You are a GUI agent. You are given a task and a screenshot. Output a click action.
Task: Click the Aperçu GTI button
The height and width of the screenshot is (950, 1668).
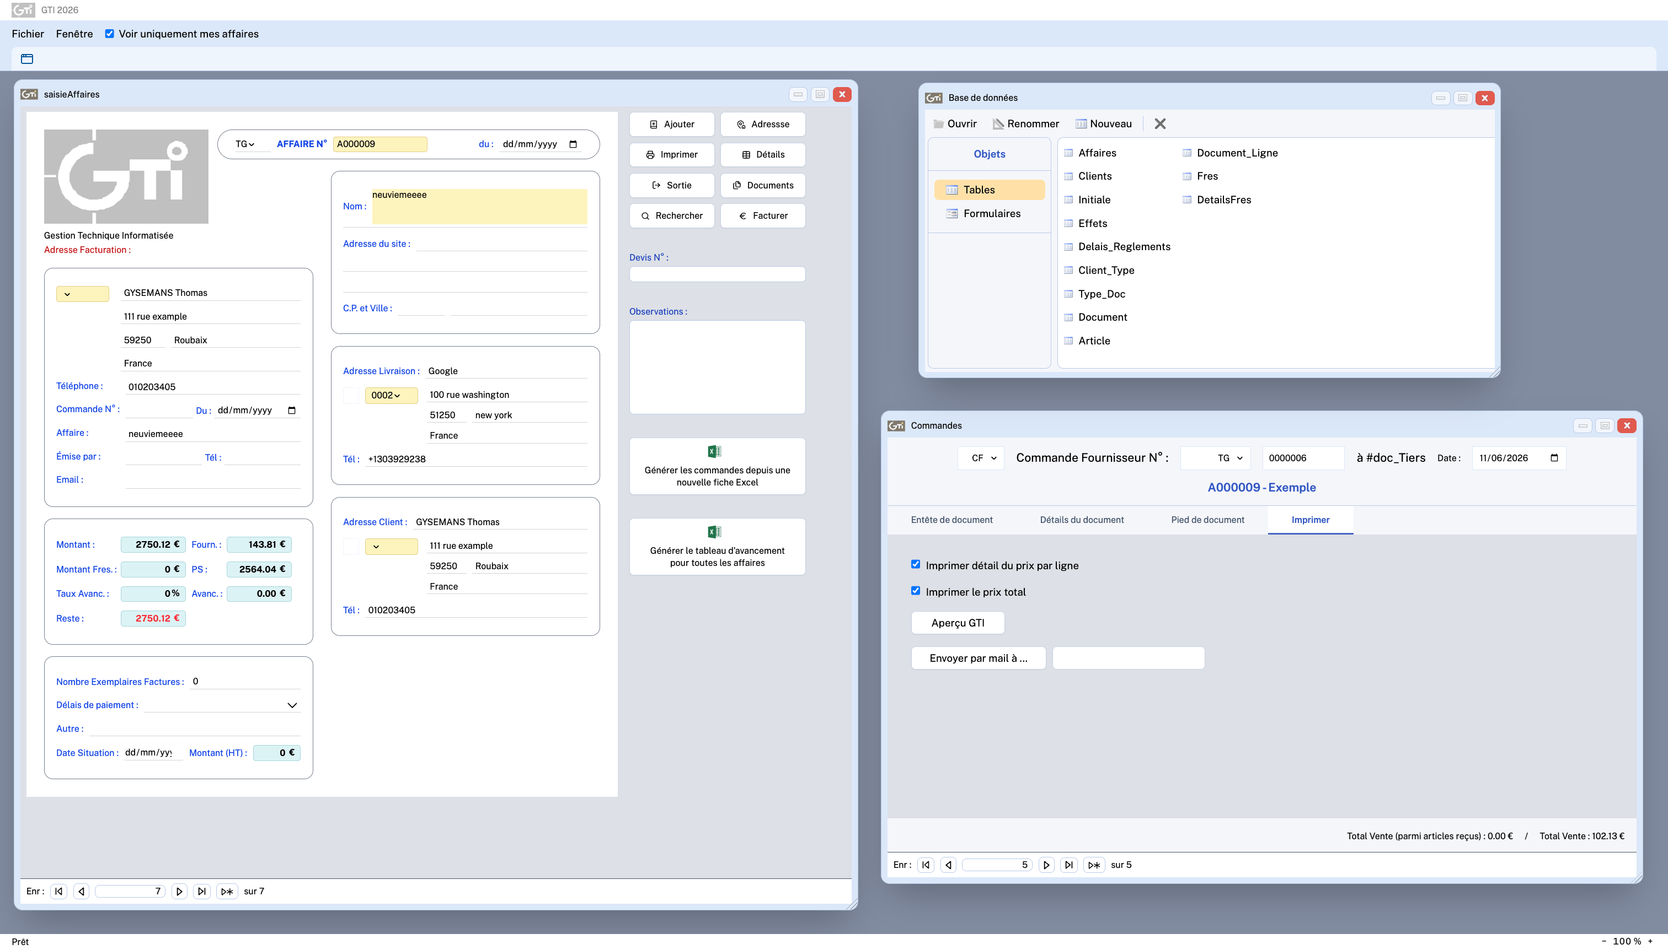[958, 623]
